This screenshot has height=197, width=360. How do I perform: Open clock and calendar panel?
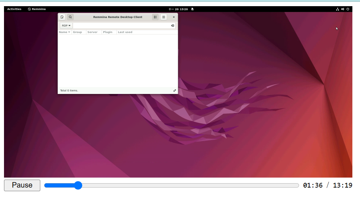tap(179, 9)
